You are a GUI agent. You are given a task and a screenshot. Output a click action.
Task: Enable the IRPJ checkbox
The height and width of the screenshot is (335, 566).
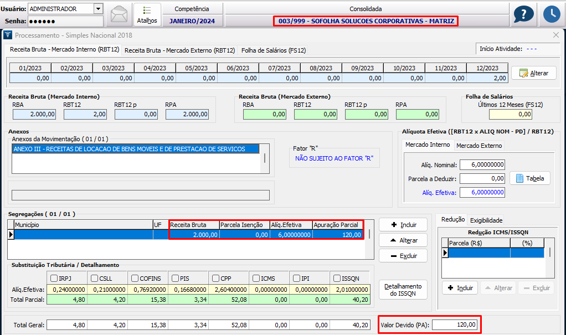coord(54,278)
